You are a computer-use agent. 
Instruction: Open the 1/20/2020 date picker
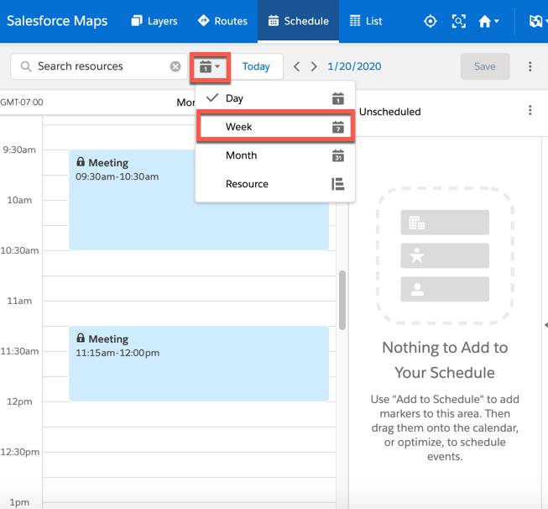(354, 66)
